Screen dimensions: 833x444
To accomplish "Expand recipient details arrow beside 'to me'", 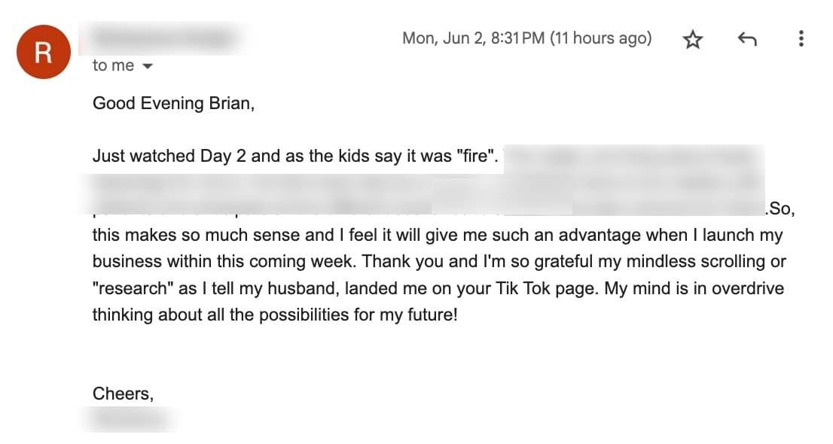I will coord(148,66).
